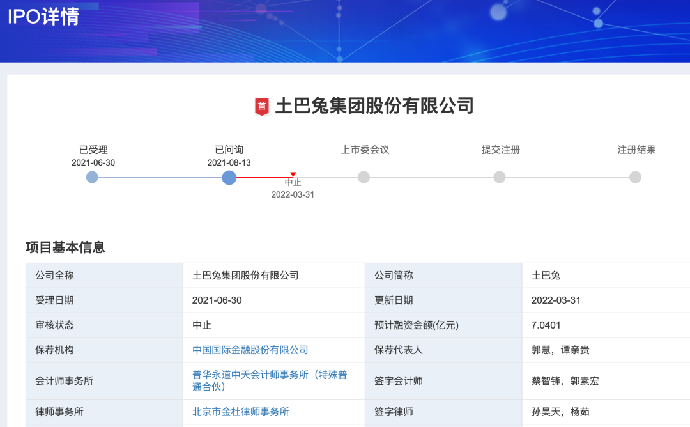This screenshot has height=427, width=690.
Task: Click the red 首 badge icon beside company title
Action: (x=262, y=107)
